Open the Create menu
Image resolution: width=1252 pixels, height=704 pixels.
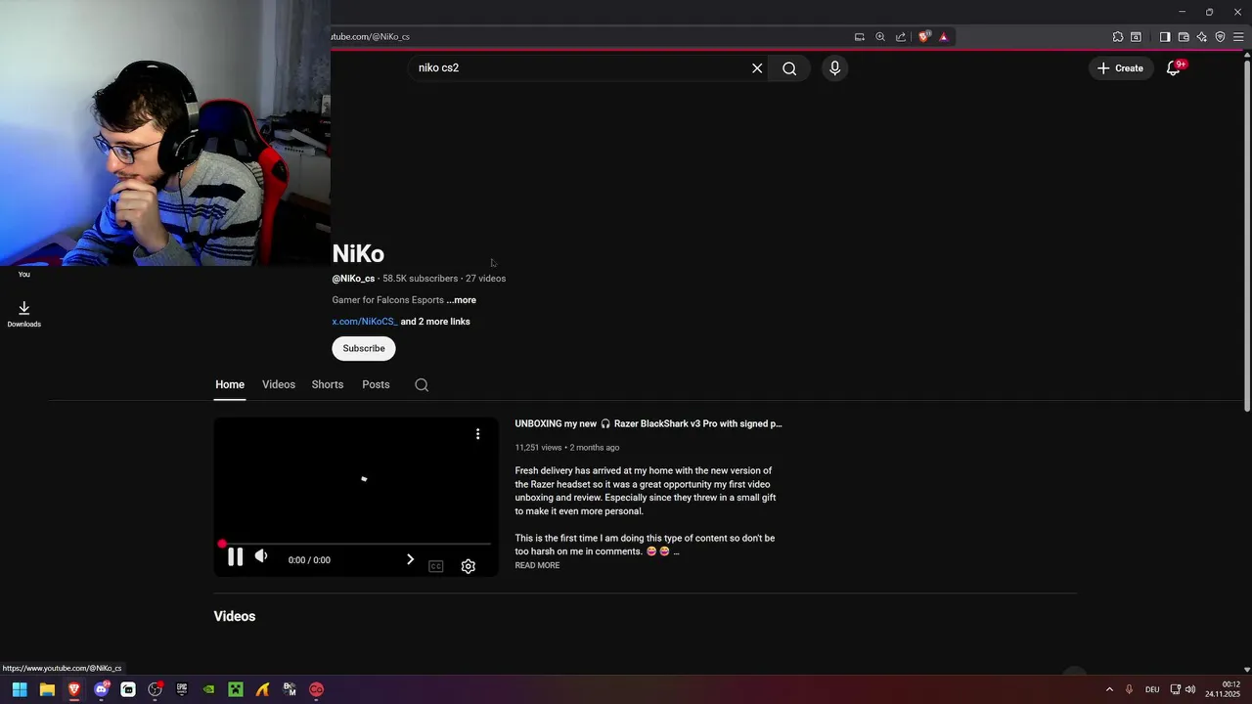point(1120,67)
